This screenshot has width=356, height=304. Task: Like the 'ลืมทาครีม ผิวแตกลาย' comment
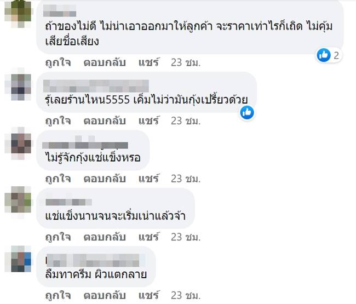click(x=58, y=296)
